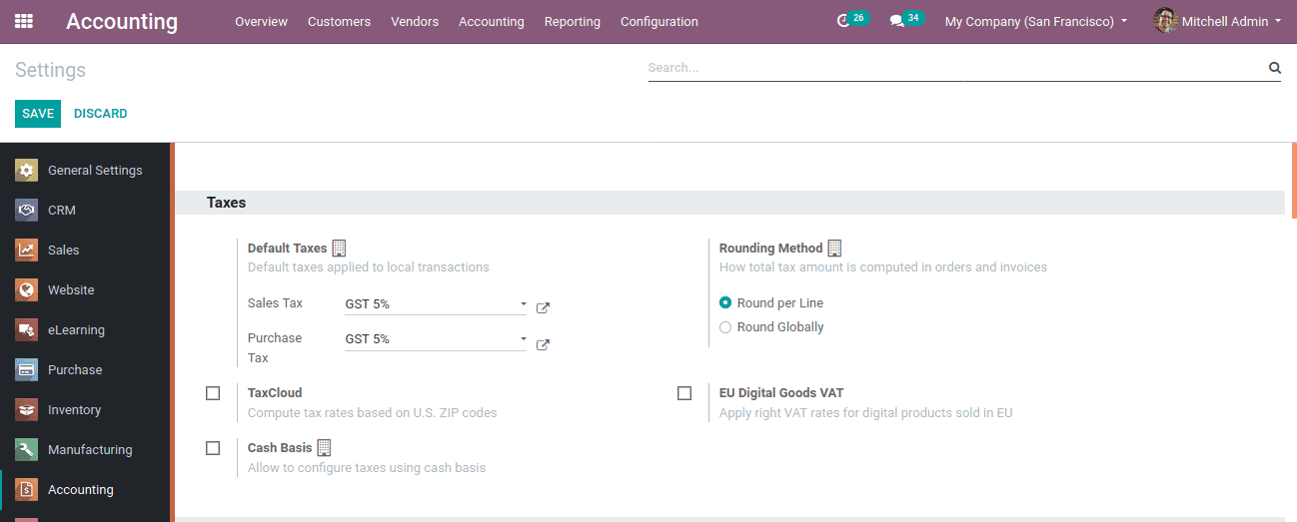Open external link icon beside Purchase Tax

click(x=544, y=345)
